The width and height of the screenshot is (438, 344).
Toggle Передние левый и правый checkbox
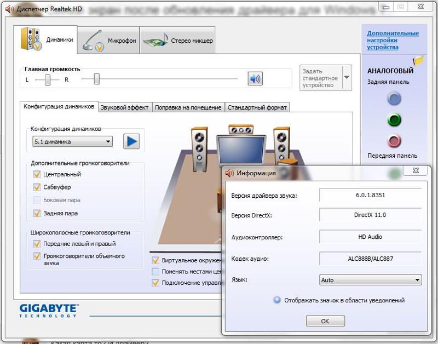pos(37,244)
